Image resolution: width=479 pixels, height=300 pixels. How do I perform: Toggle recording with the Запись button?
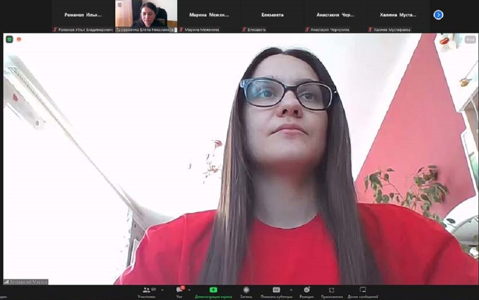[246, 291]
